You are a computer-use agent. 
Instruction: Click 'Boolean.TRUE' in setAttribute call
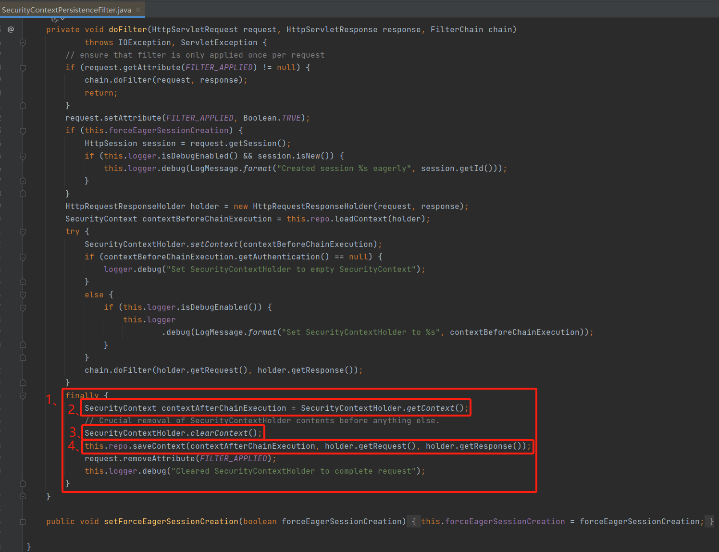pos(272,118)
